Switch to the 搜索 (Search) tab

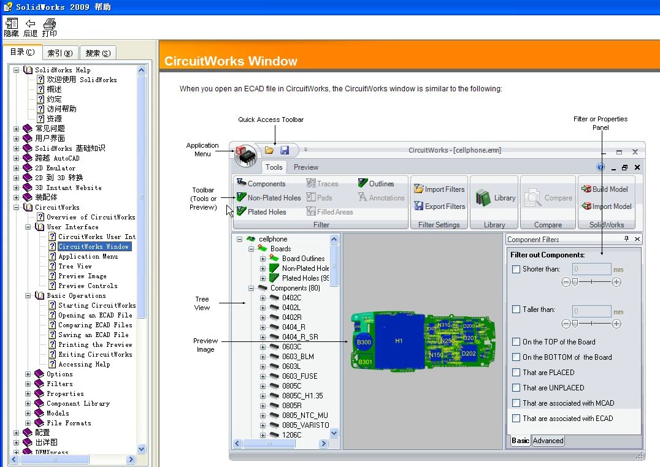(x=98, y=53)
